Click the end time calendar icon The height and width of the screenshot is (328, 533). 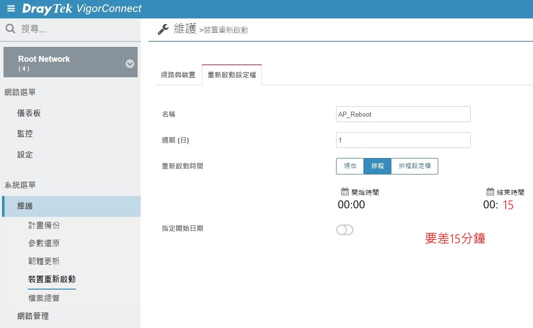[490, 192]
